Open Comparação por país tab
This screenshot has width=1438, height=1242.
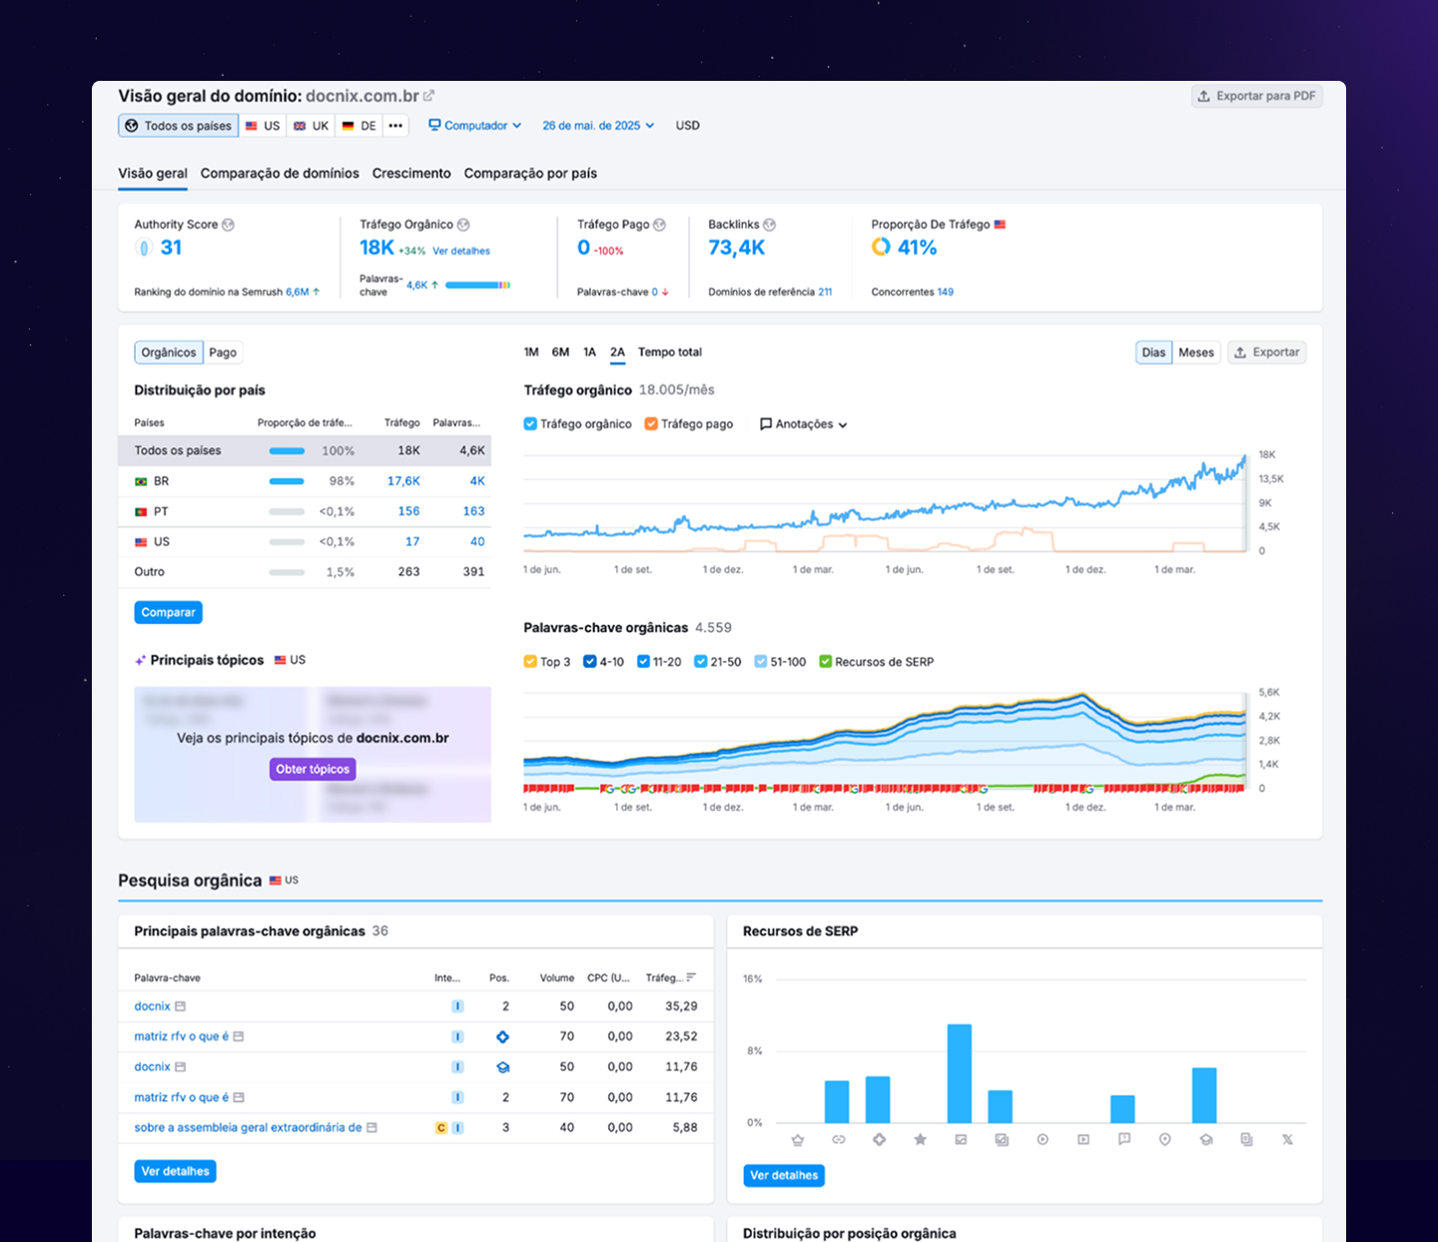[530, 174]
